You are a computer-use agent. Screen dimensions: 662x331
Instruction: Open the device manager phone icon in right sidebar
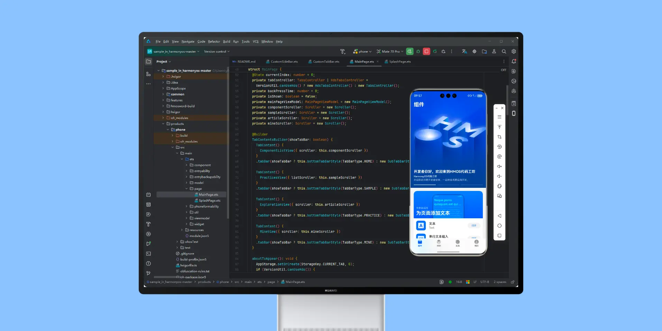click(x=514, y=113)
